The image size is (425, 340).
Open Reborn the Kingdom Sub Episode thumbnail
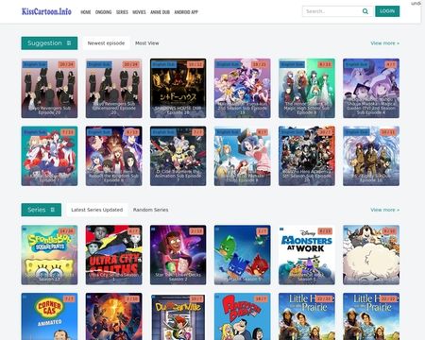(113, 156)
